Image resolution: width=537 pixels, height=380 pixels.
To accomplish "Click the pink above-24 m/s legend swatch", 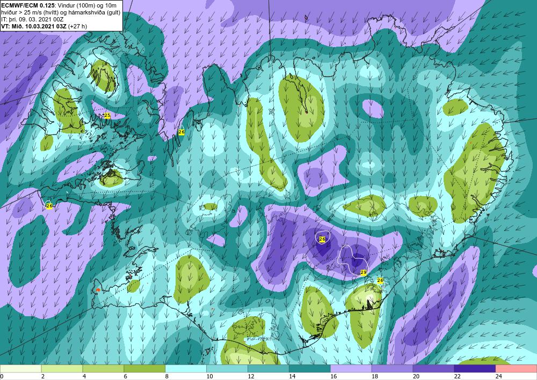I will (x=516, y=369).
